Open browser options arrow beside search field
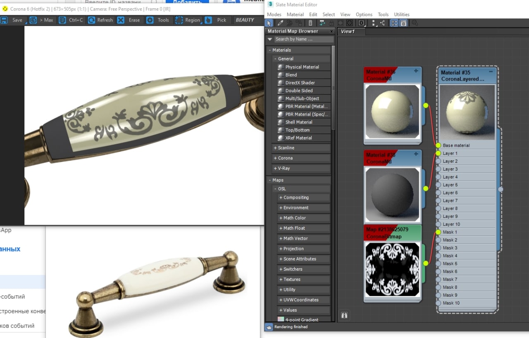The height and width of the screenshot is (338, 529). pos(270,39)
